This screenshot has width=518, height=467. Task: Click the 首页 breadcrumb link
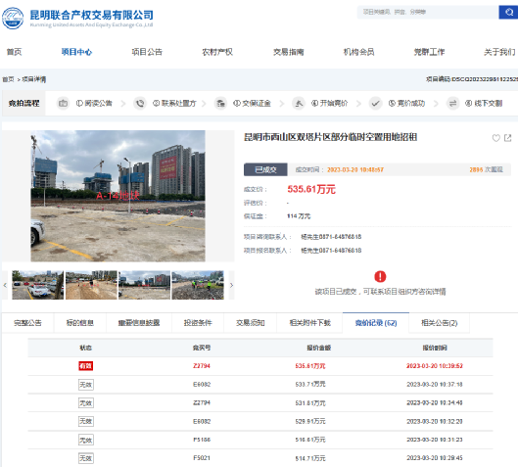pyautogui.click(x=8, y=79)
